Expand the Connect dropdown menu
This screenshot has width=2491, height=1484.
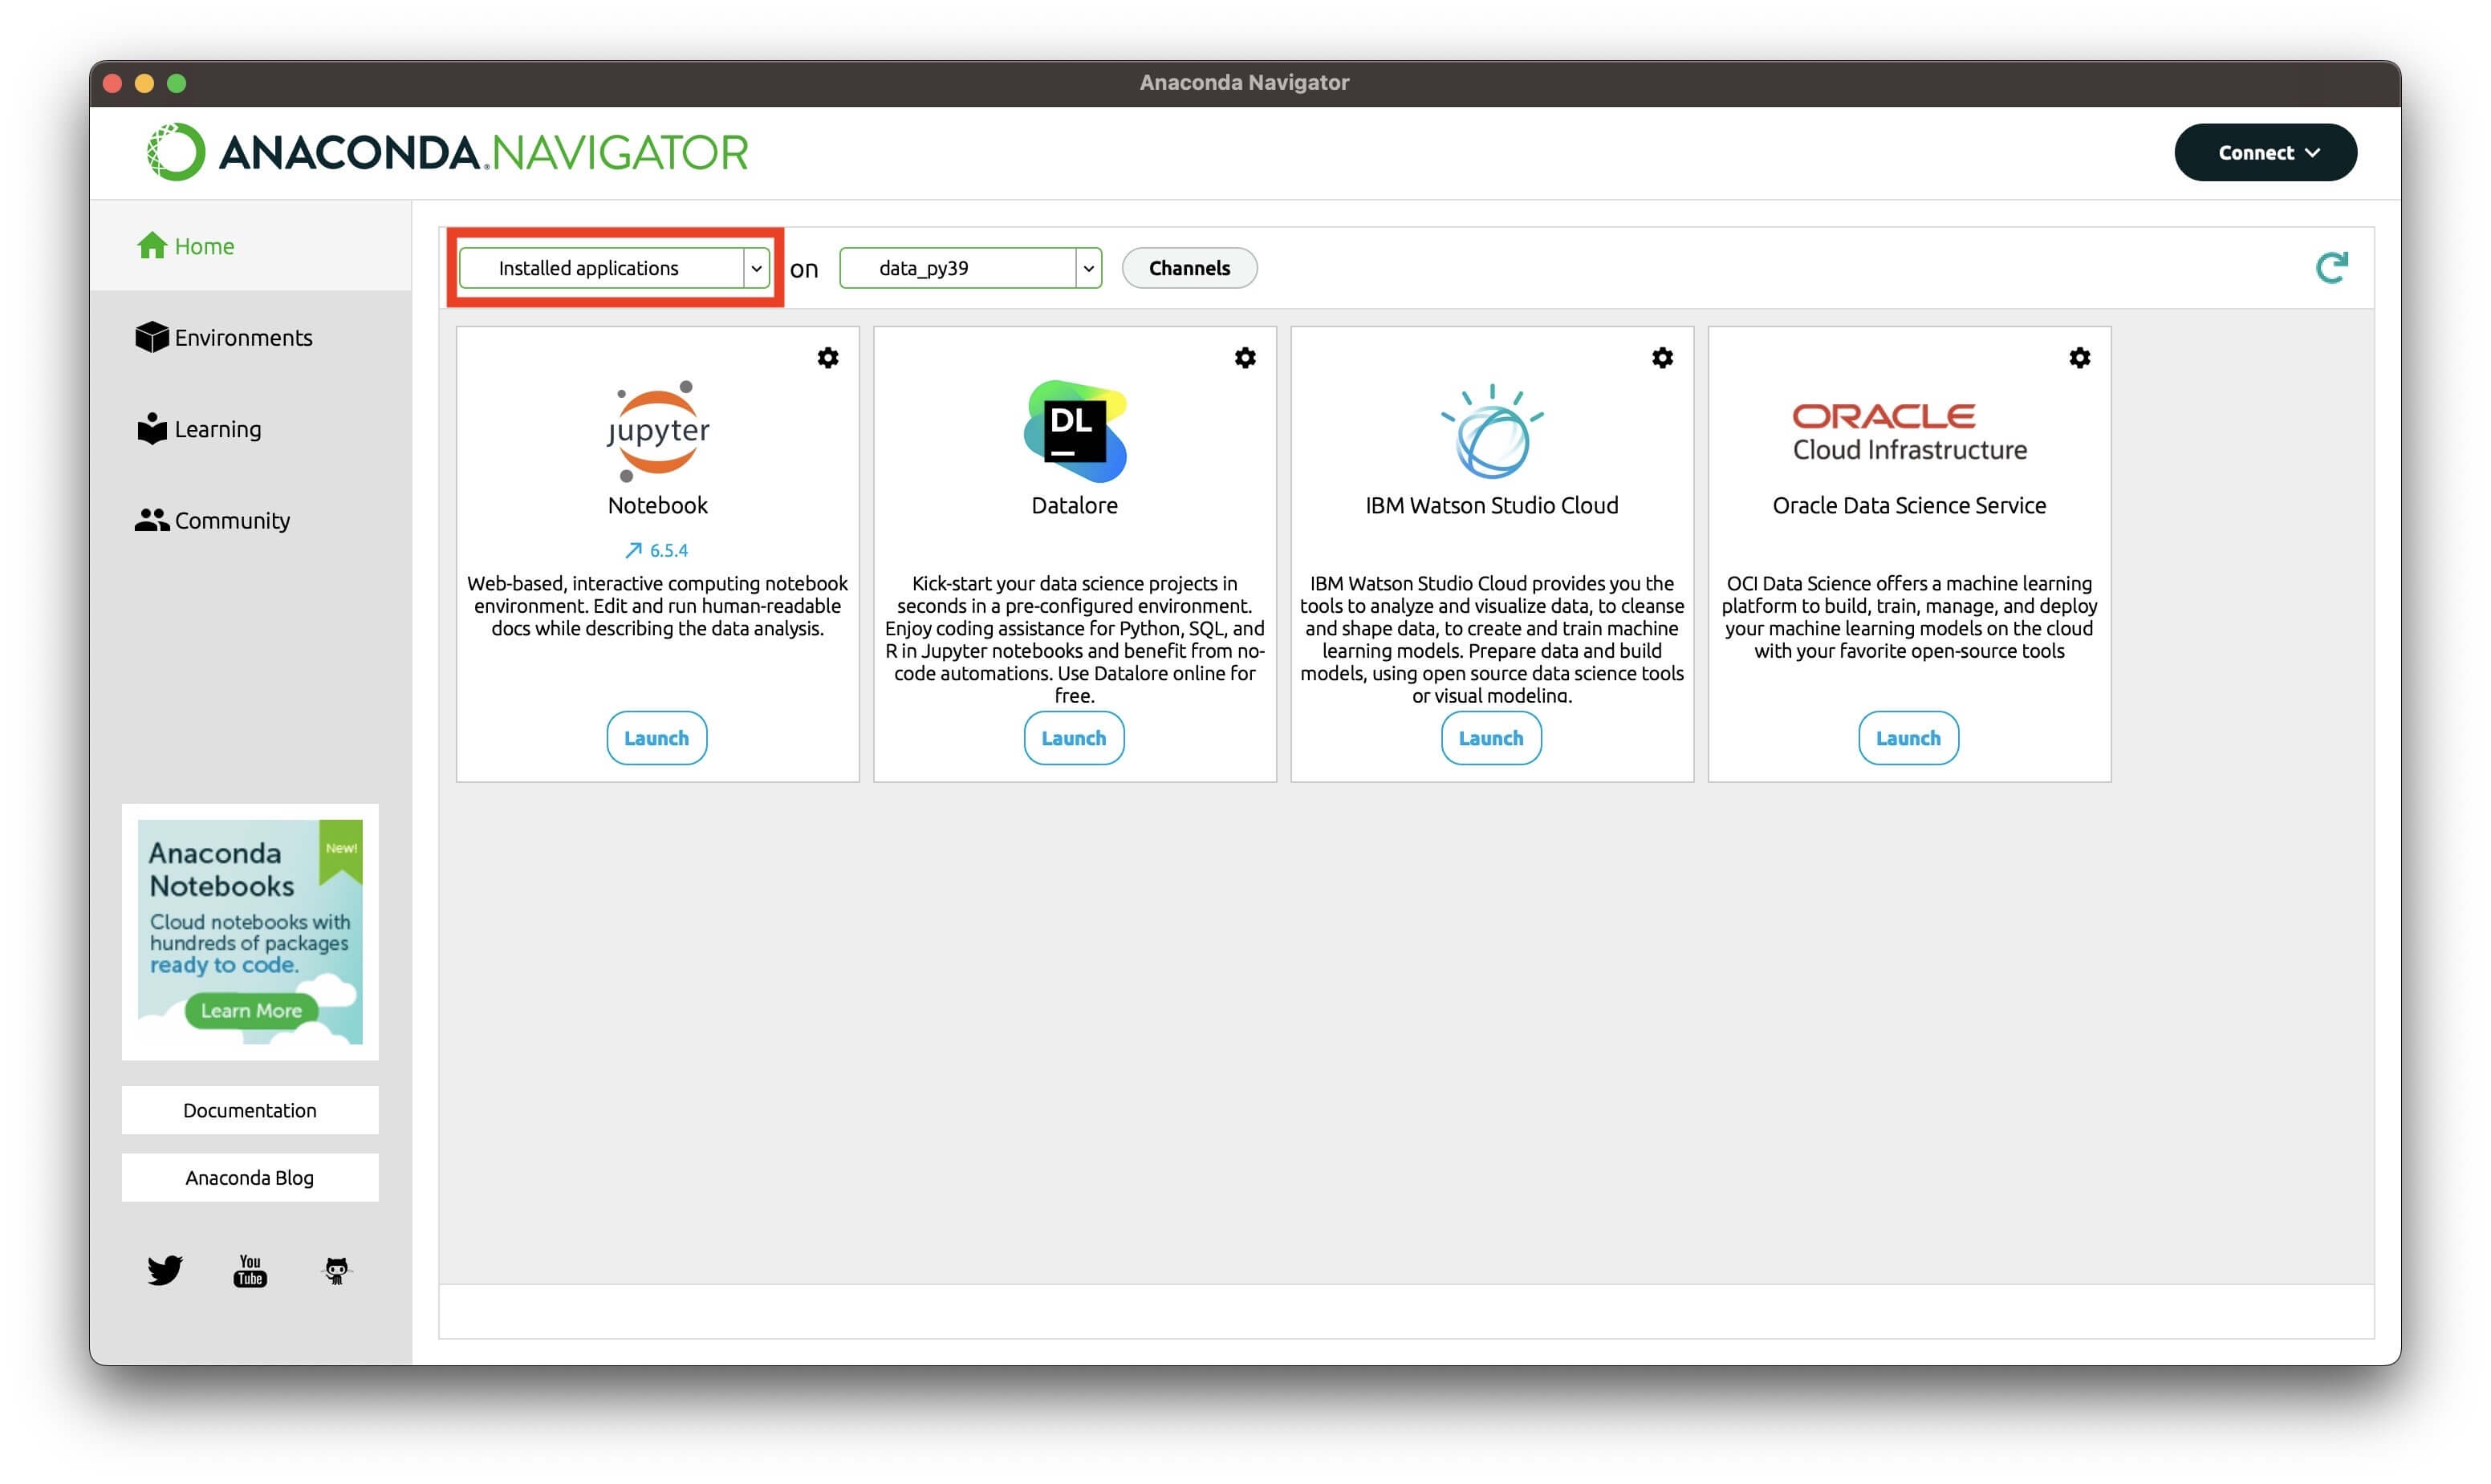2265,152
